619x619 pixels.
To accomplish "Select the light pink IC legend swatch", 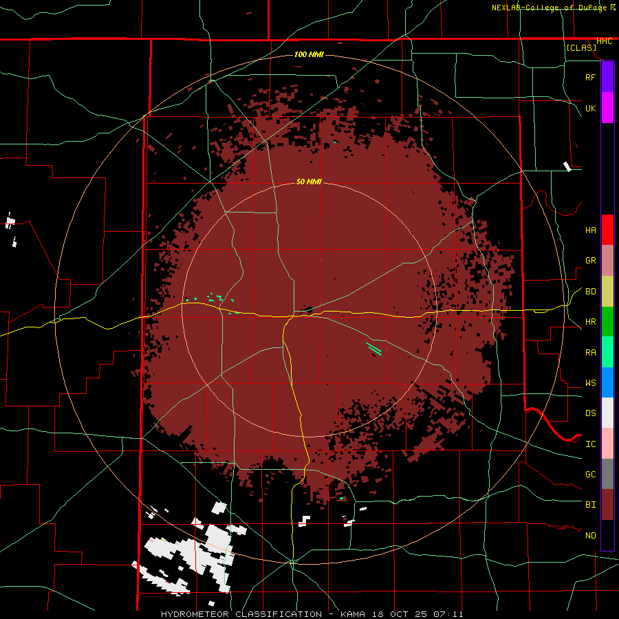I will pos(607,444).
